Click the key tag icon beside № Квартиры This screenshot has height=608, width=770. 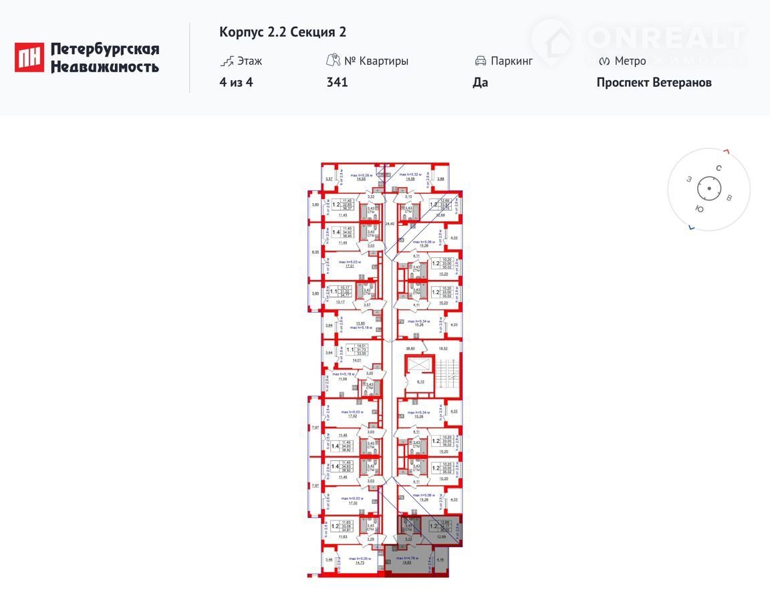coord(333,60)
